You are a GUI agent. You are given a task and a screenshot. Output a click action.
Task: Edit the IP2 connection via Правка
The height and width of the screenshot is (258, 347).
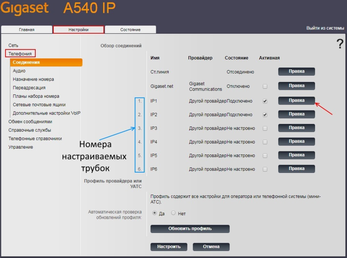click(297, 114)
